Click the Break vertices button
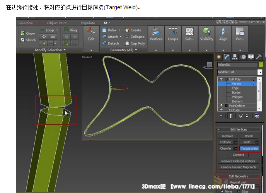Image resolution: width=266 pixels, height=193 pixels. tap(249, 136)
